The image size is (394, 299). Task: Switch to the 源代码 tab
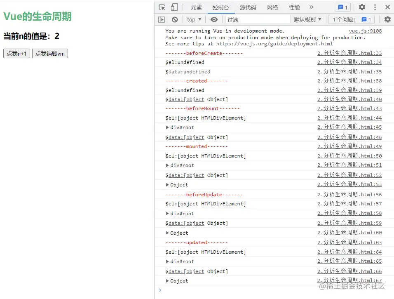[x=248, y=7]
